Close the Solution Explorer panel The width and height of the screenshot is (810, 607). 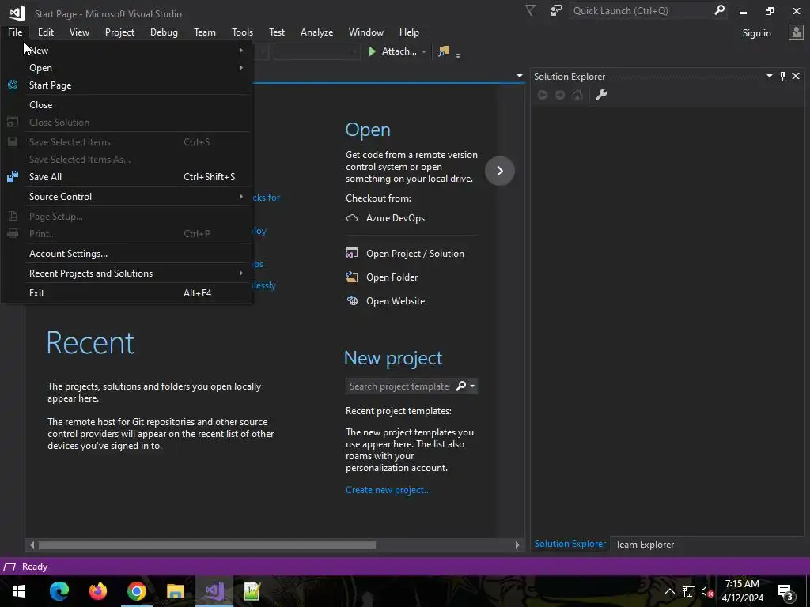(796, 77)
